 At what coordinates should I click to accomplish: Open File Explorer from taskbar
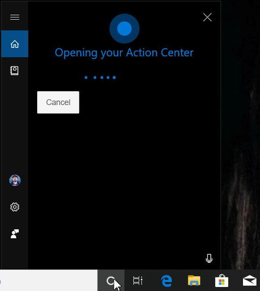pos(194,280)
